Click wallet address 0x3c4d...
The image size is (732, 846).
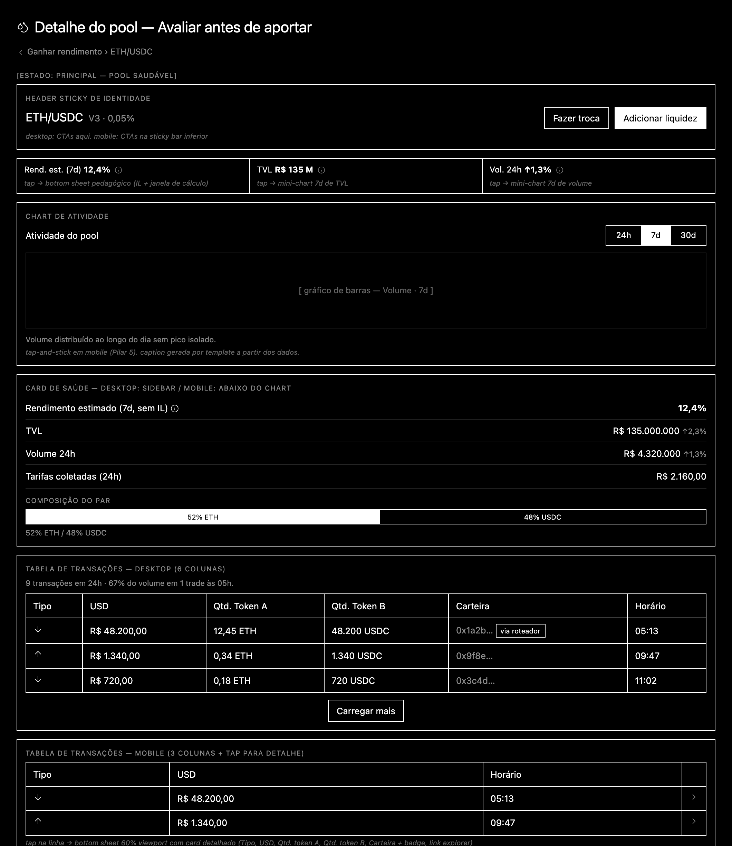(x=475, y=681)
